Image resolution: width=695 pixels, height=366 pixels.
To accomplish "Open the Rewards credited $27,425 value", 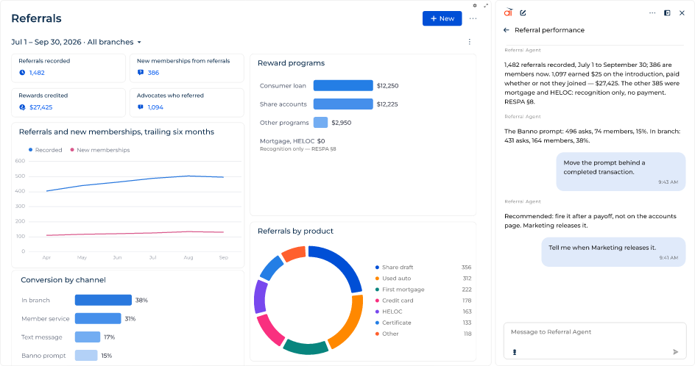I will click(40, 107).
